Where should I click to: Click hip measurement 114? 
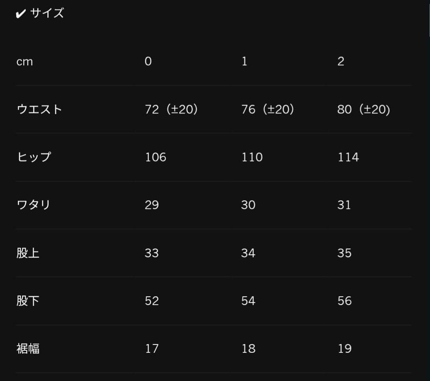click(348, 157)
